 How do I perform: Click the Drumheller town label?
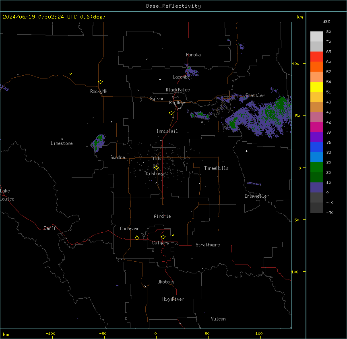coord(257,196)
